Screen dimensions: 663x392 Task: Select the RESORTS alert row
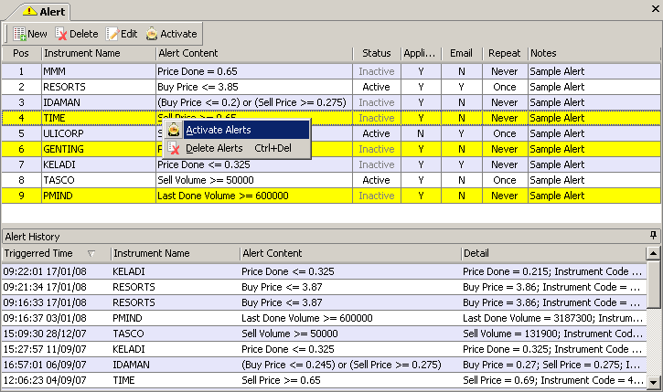pyautogui.click(x=331, y=87)
